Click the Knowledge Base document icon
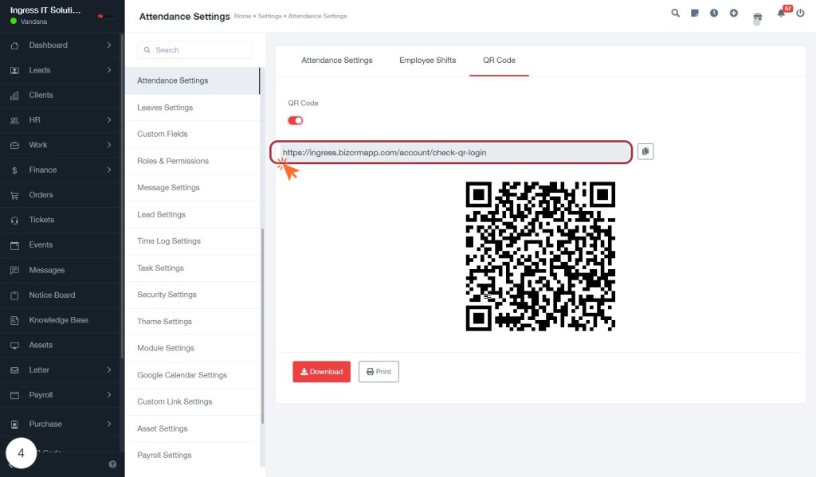816x477 pixels. tap(14, 320)
